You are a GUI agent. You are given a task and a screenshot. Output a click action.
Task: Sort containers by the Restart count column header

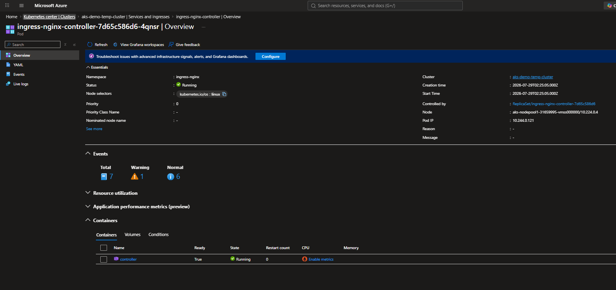point(278,248)
